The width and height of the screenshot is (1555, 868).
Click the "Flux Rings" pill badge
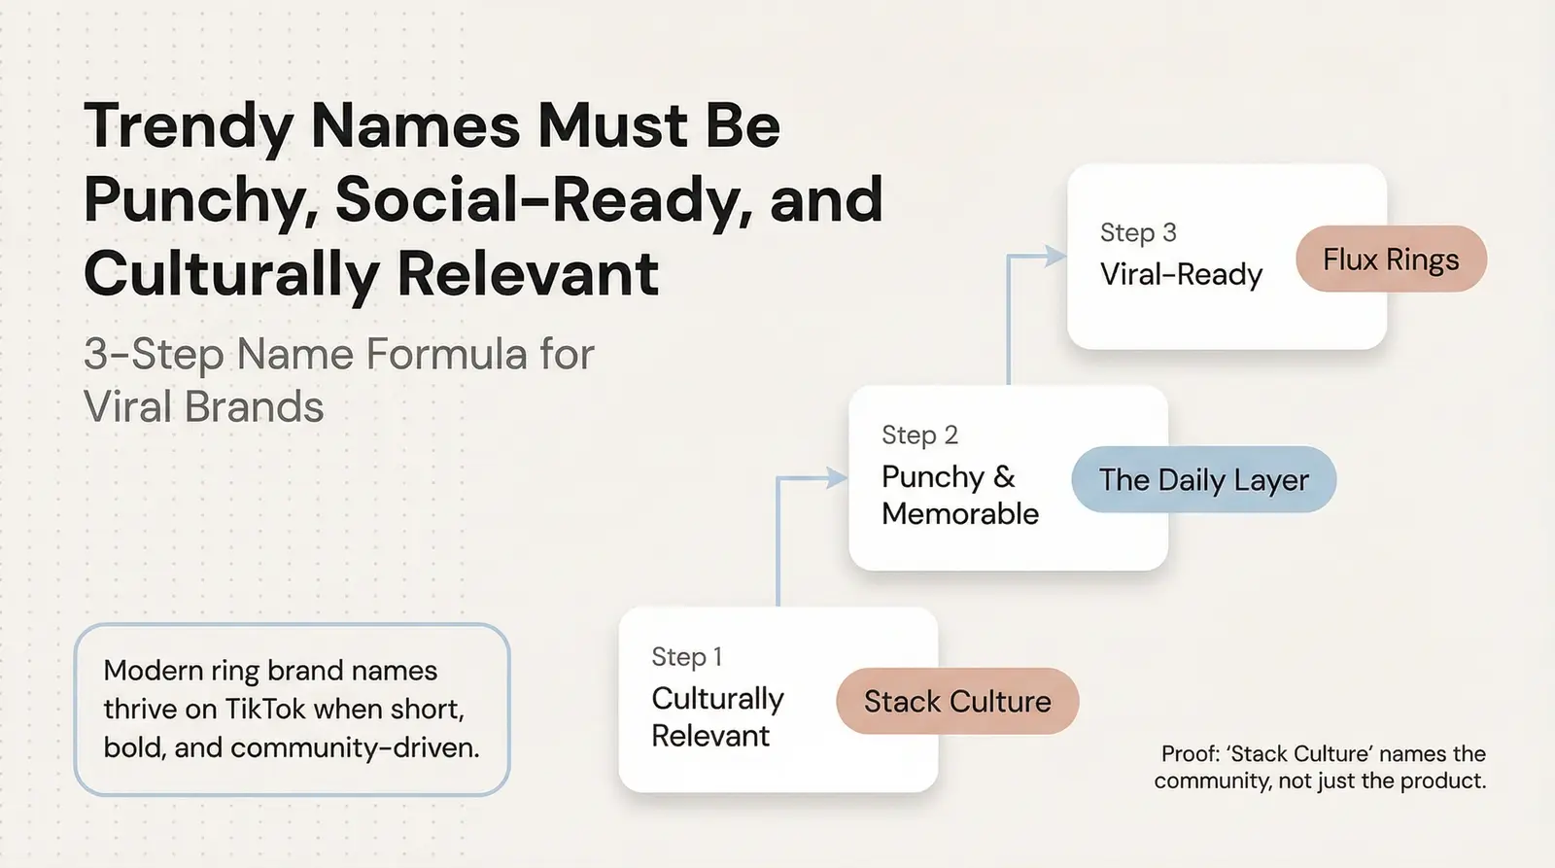click(1391, 260)
